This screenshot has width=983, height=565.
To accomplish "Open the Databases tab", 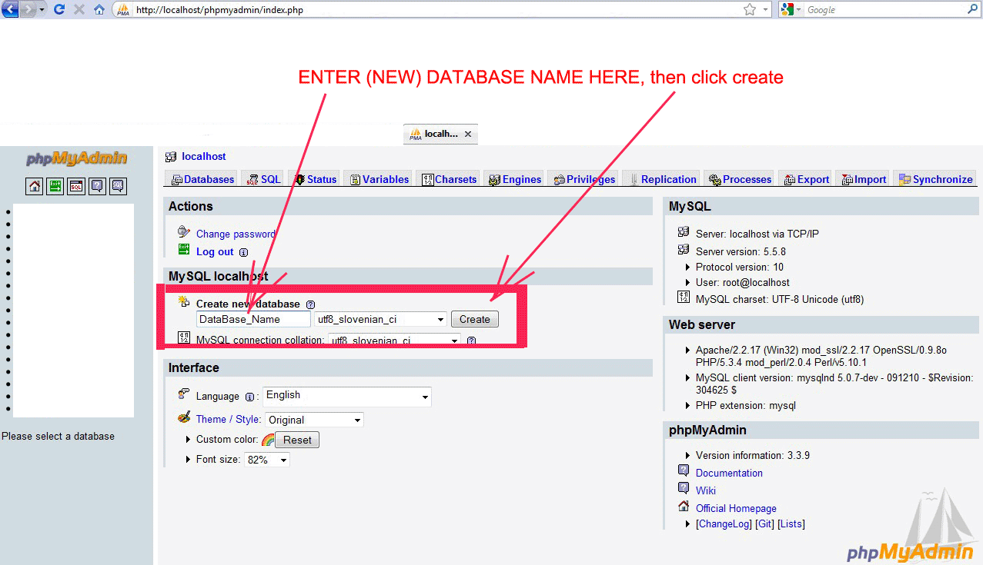I will (x=201, y=179).
